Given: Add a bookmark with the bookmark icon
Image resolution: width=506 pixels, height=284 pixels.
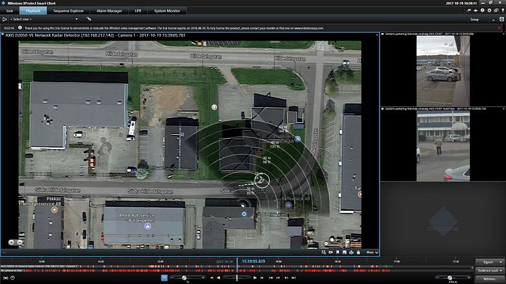Looking at the screenshot, I should [338, 252].
